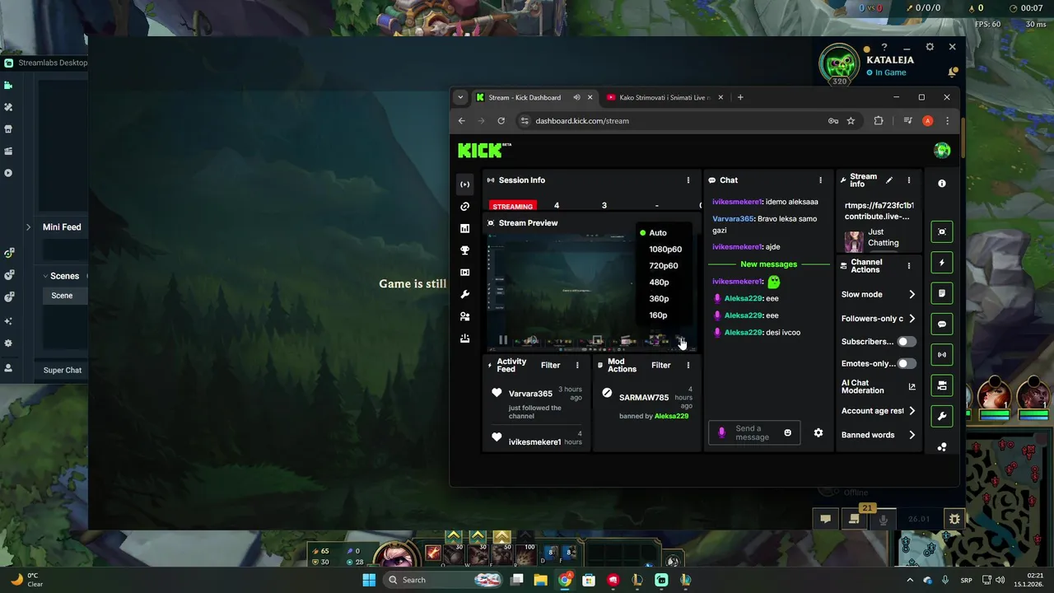
Task: Open Streamlabs account profile icon
Action: (8, 368)
